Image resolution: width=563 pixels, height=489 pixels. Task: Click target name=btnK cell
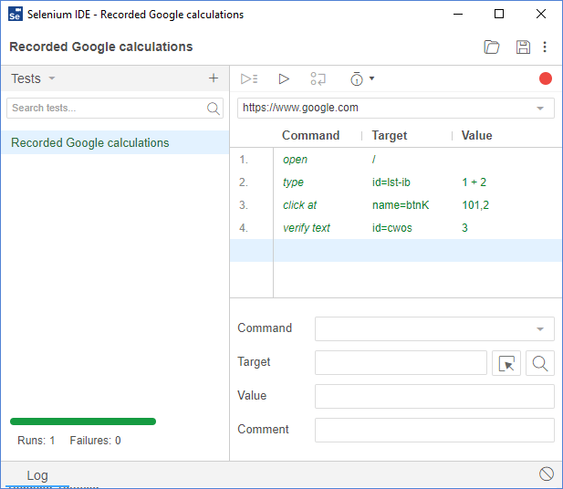pos(401,205)
